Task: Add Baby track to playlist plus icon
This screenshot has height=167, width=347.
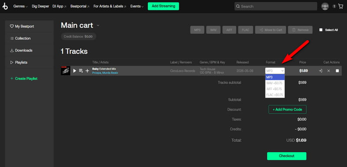Action: point(88,71)
